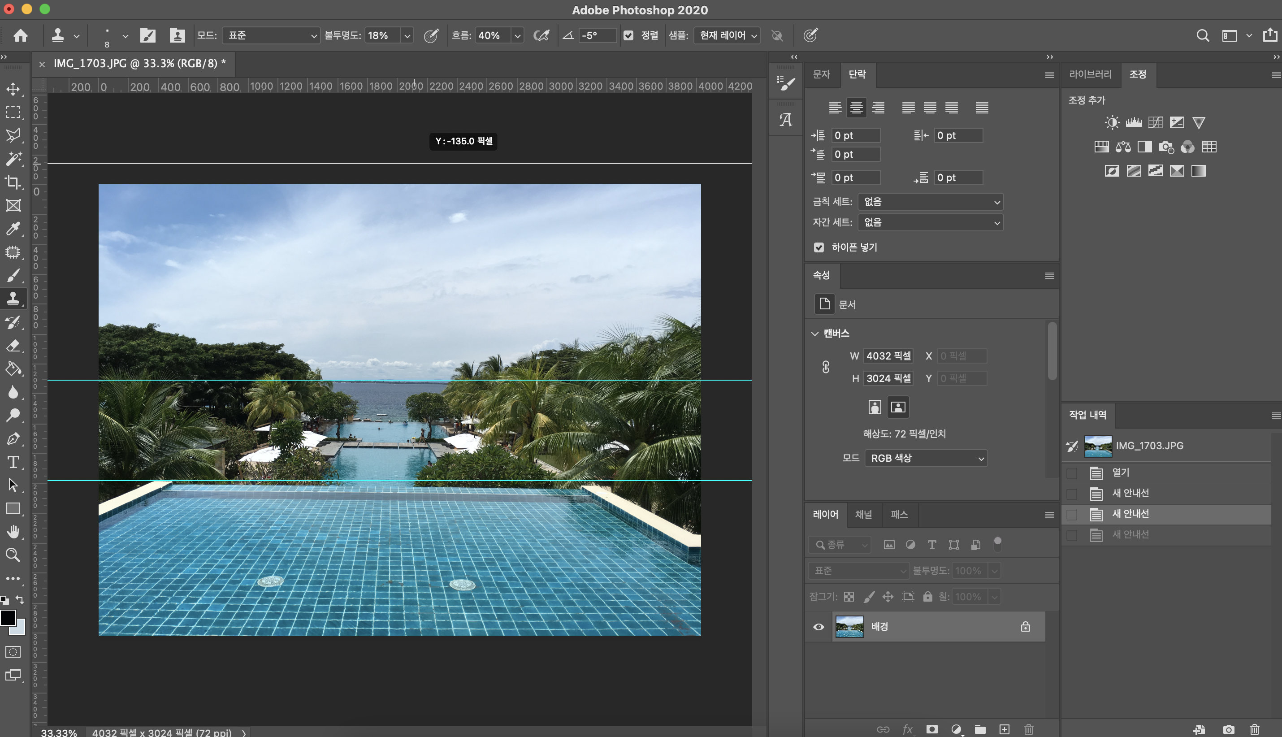Set canvas to landscape orientation button

(x=898, y=407)
